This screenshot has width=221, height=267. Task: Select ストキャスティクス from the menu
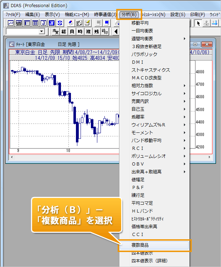click(150, 70)
